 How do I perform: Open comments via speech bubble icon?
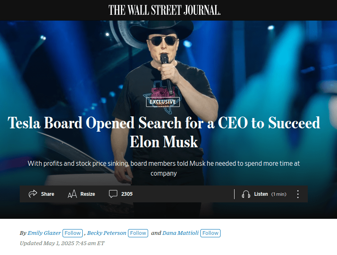pyautogui.click(x=113, y=194)
